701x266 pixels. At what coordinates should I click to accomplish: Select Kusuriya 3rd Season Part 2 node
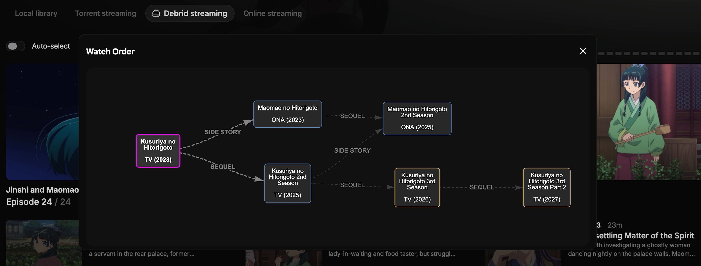(547, 187)
